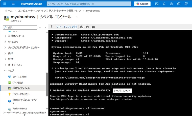Open the hamburger portal menu
This screenshot has height=116, width=192.
(x=13, y=4)
